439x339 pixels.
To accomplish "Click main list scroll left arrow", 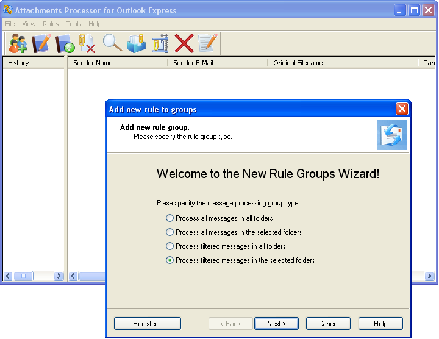I will [x=73, y=276].
